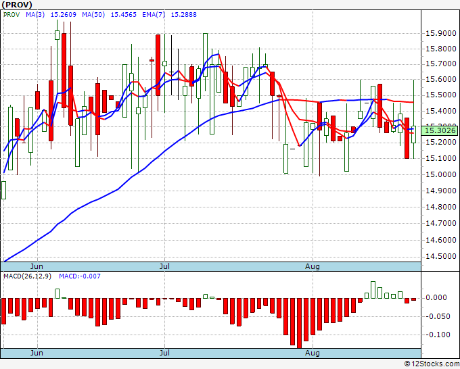
Task: Click the 14.8000 price axis label
Action: click(441, 207)
